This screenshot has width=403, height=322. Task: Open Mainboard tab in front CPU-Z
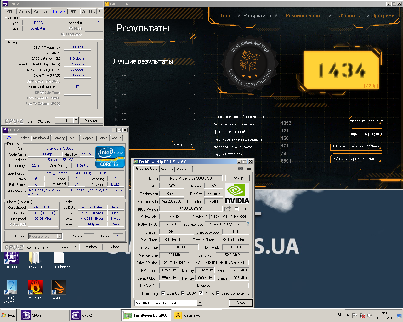pos(41,138)
